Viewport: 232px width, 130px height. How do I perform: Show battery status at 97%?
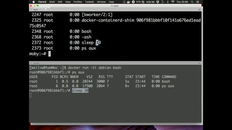coord(140,2)
